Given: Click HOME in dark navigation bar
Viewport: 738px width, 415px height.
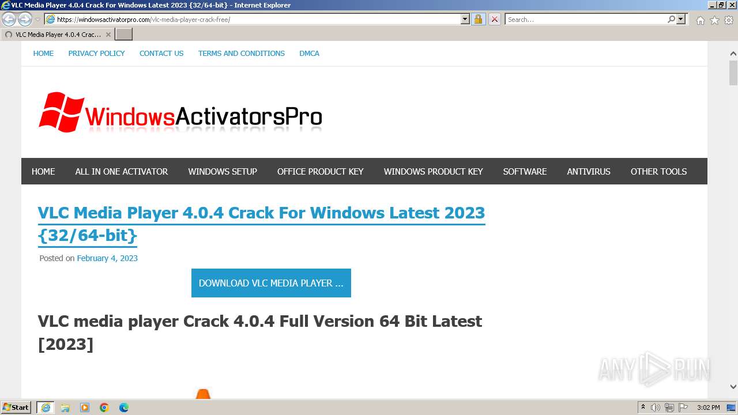Looking at the screenshot, I should [x=43, y=171].
